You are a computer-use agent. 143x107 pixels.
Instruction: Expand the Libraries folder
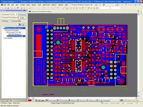click(x=4, y=38)
